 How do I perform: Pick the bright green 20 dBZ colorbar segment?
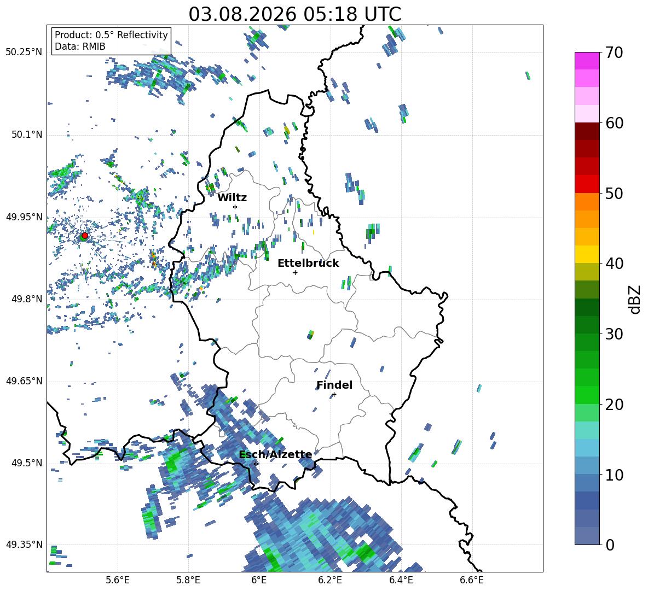tap(587, 395)
